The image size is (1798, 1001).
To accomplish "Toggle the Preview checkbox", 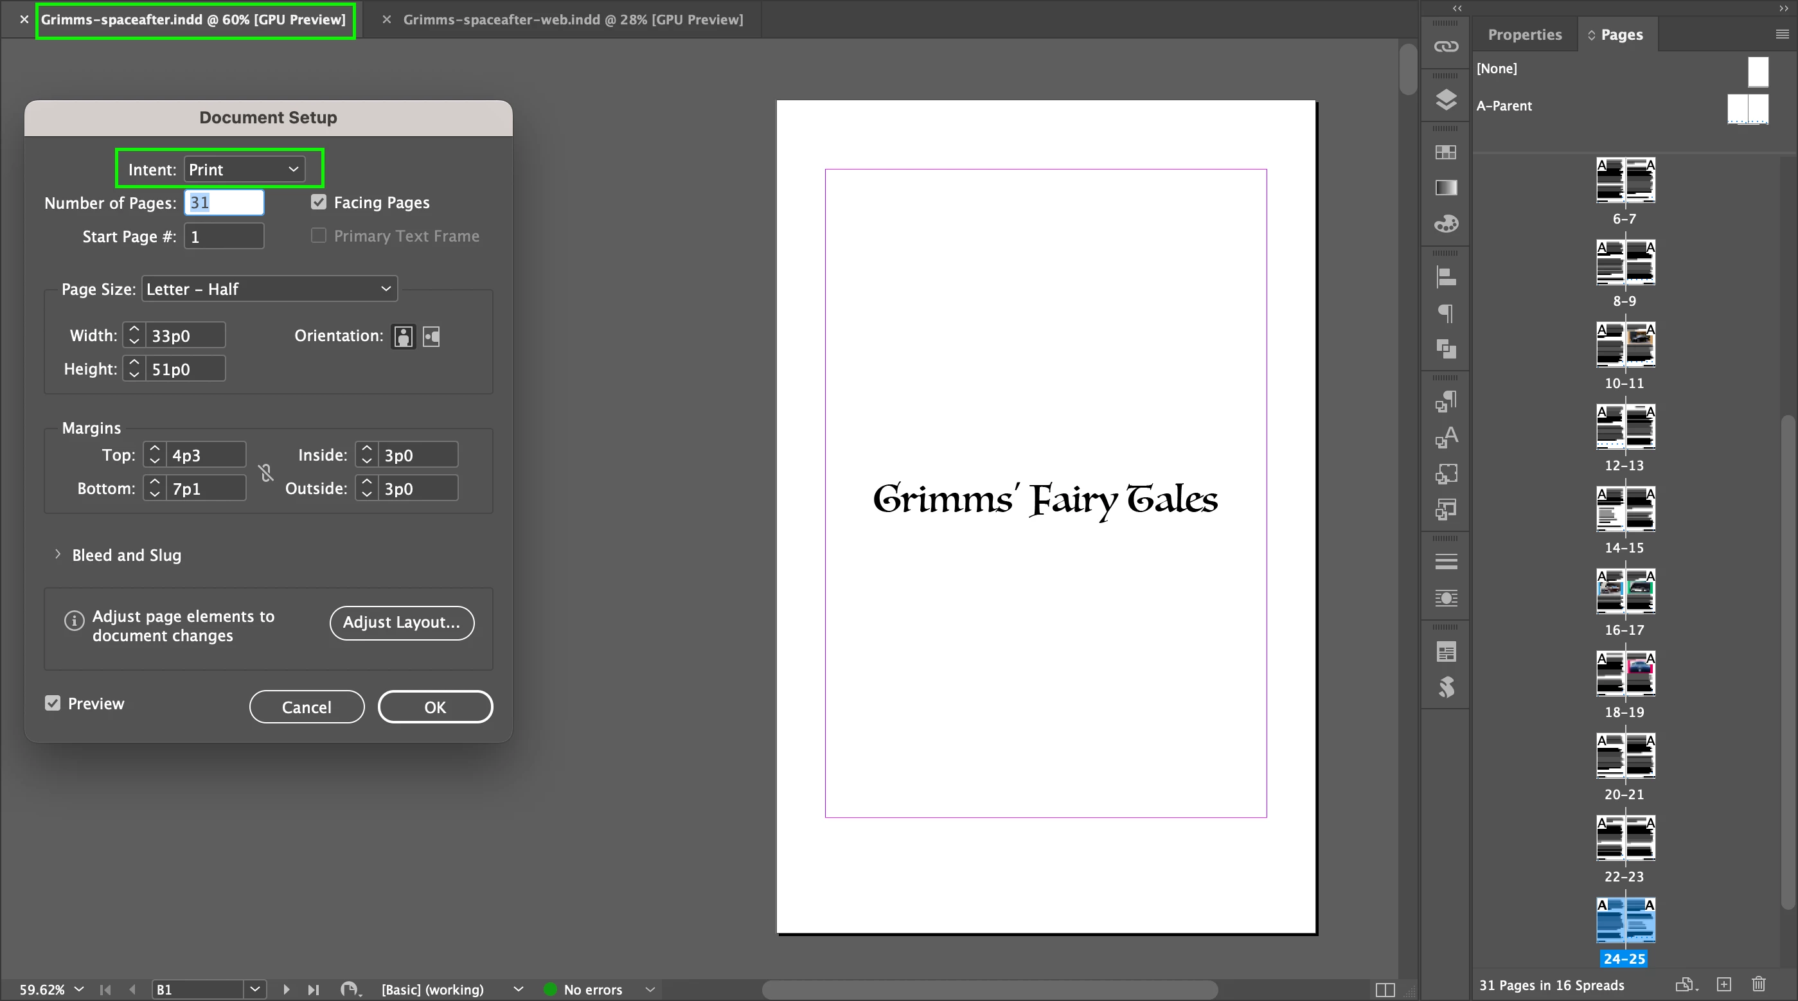I will coord(53,703).
